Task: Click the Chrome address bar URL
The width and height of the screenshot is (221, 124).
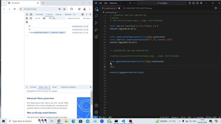Action: point(30,9)
